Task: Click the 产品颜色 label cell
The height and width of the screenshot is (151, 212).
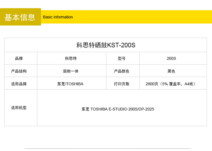Action: click(122, 71)
